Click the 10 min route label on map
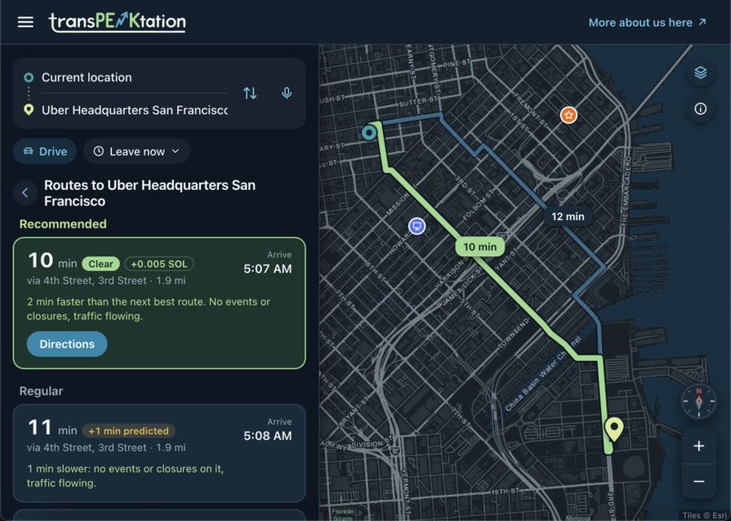Viewport: 731px width, 521px height. click(480, 246)
